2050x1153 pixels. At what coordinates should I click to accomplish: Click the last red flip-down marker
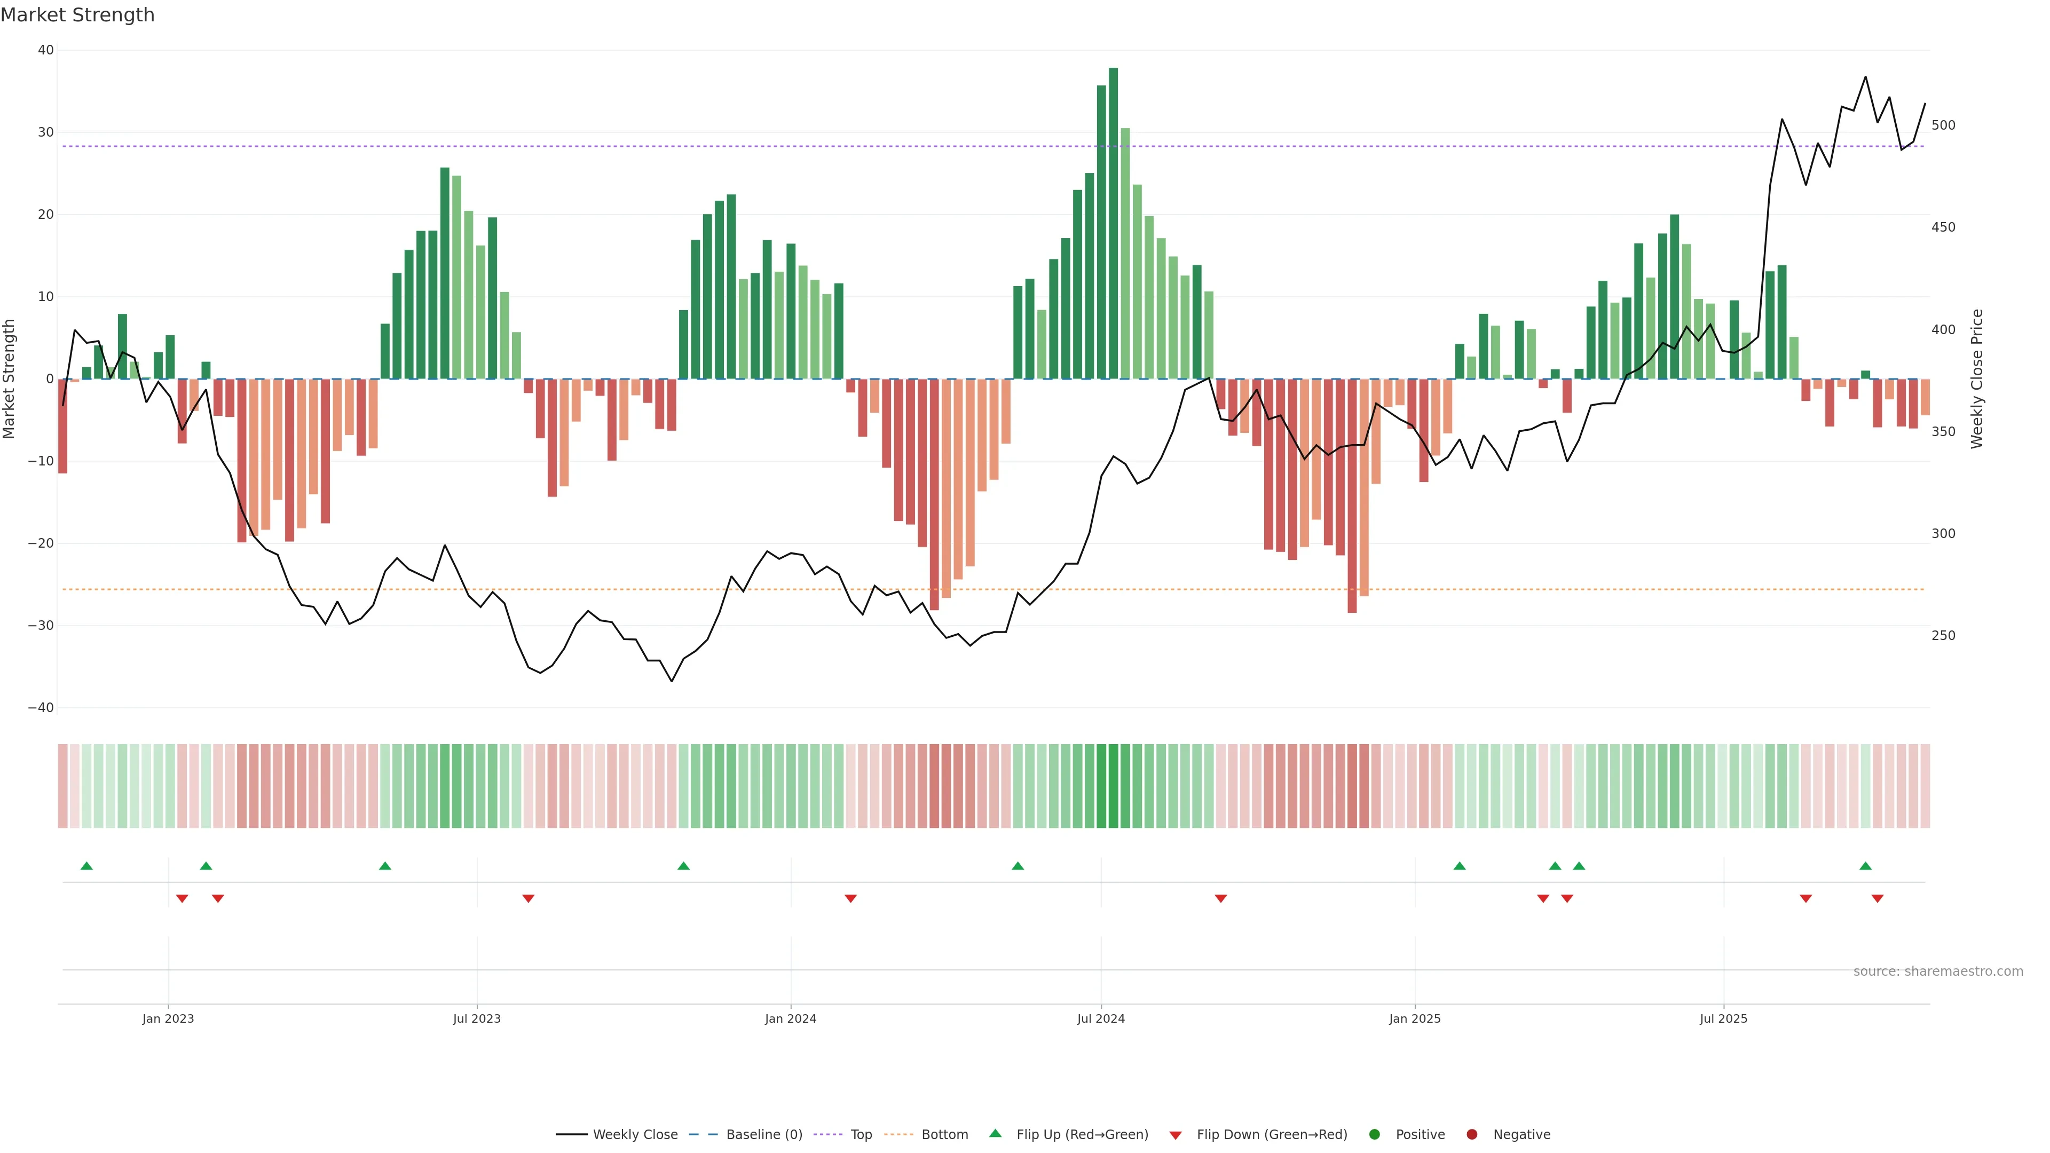tap(1878, 898)
